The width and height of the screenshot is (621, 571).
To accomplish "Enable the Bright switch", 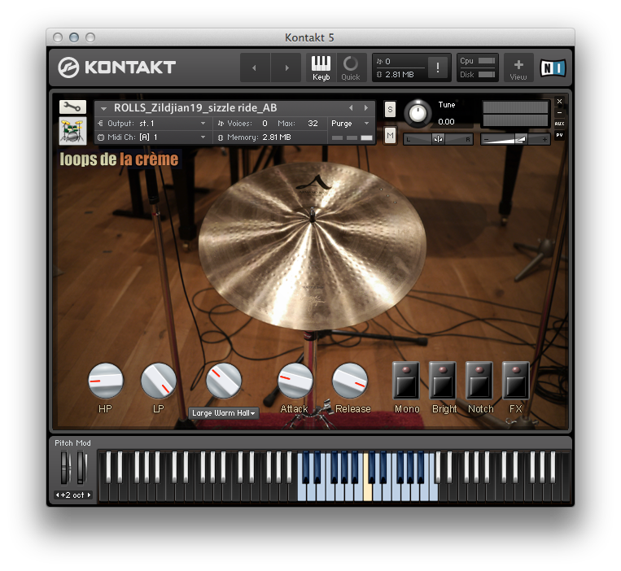I will (x=443, y=381).
